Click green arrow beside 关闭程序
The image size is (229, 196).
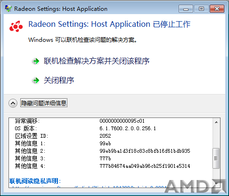click(36, 80)
